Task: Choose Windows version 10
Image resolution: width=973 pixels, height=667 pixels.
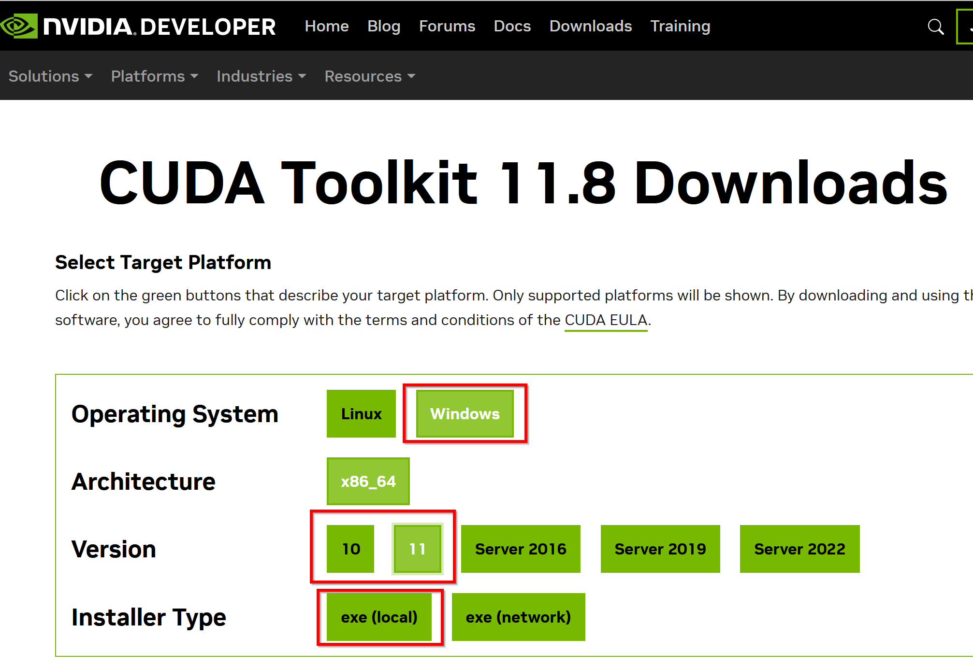Action: pyautogui.click(x=350, y=549)
